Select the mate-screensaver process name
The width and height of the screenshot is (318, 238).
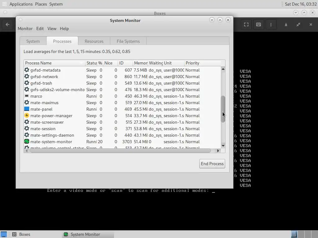coord(47,122)
